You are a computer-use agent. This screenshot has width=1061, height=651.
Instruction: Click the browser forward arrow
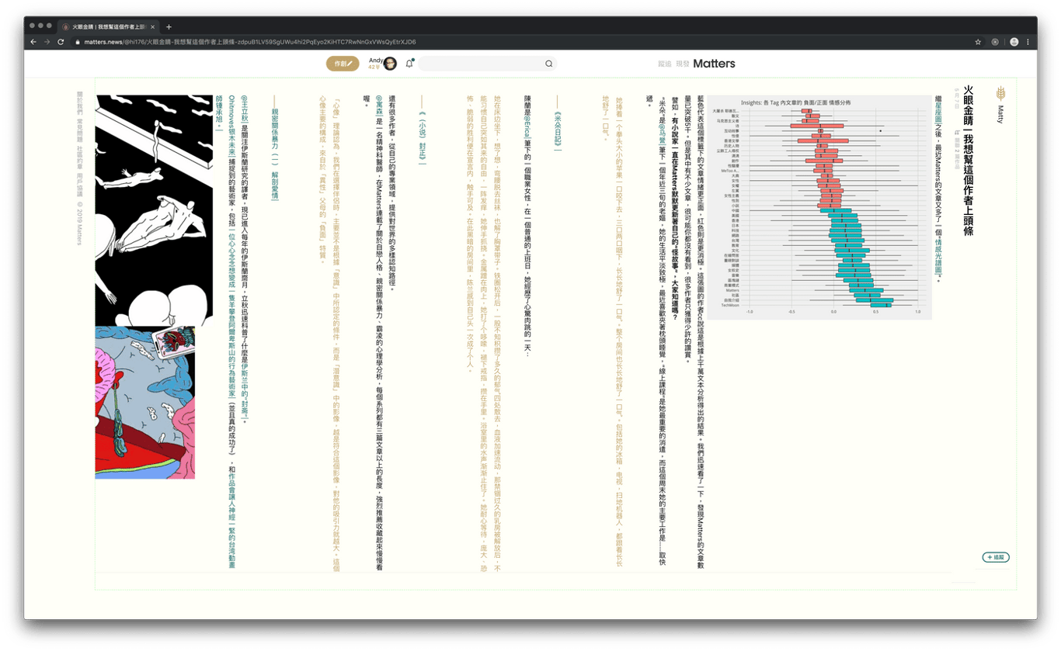point(47,42)
